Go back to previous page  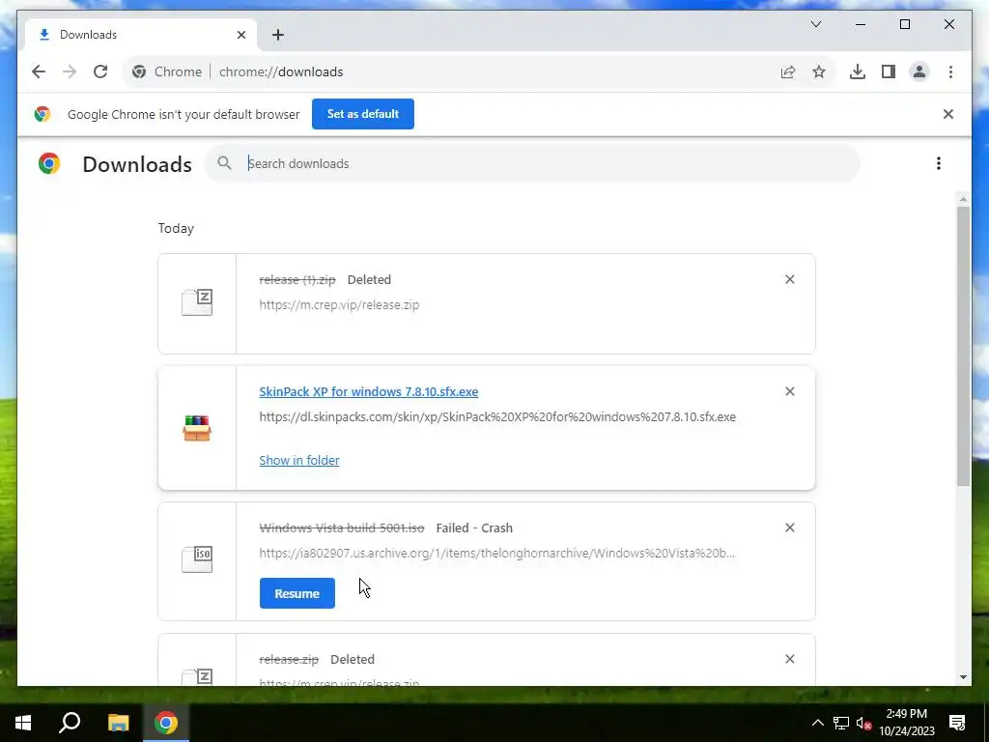tap(39, 71)
